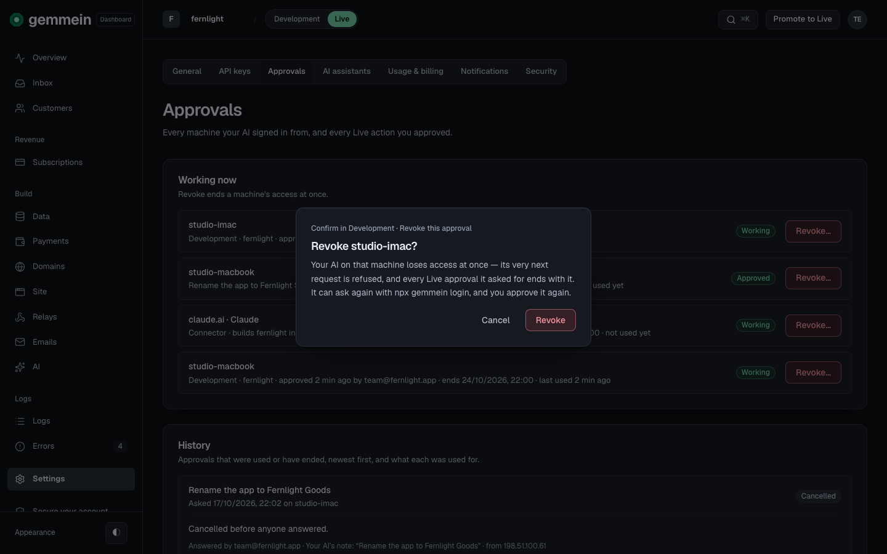887x554 pixels.
Task: Click the Working badge on studio-imac row
Action: coord(756,231)
